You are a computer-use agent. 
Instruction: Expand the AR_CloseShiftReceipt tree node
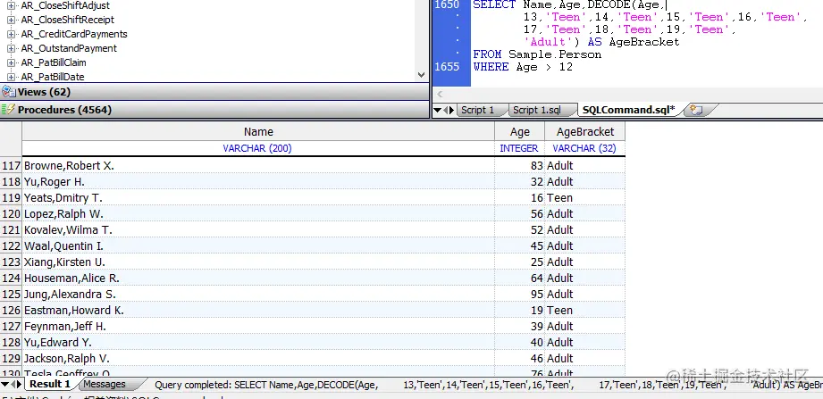point(11,20)
